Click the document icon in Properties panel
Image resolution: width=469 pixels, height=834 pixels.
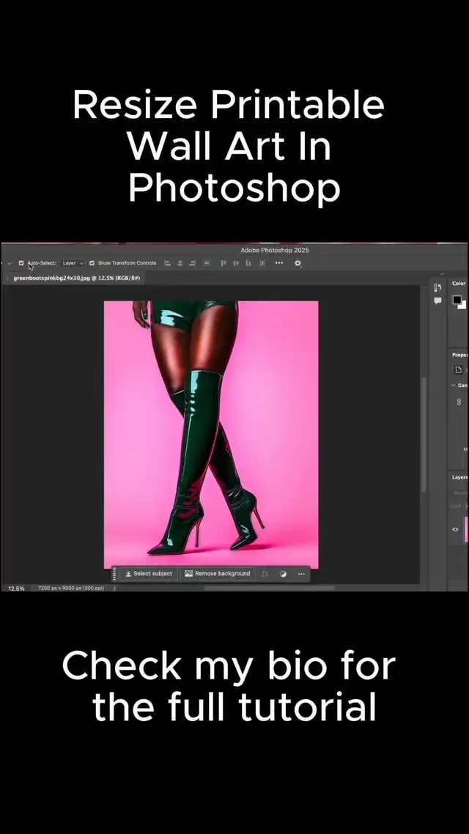(458, 370)
